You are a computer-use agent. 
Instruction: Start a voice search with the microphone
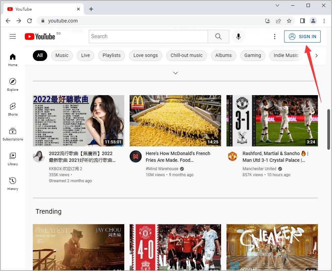pos(239,37)
